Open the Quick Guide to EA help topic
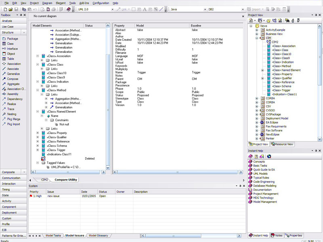 click(x=264, y=169)
